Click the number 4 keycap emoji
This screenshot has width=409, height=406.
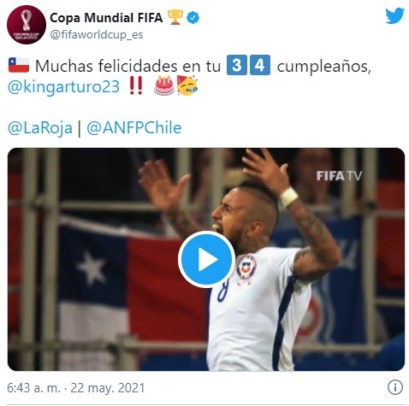[x=260, y=65]
